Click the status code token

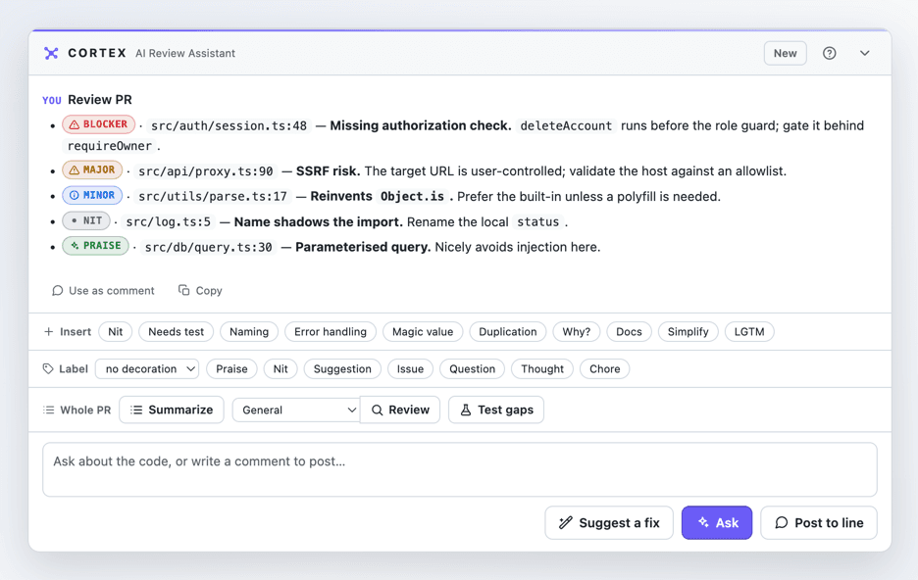(x=538, y=222)
